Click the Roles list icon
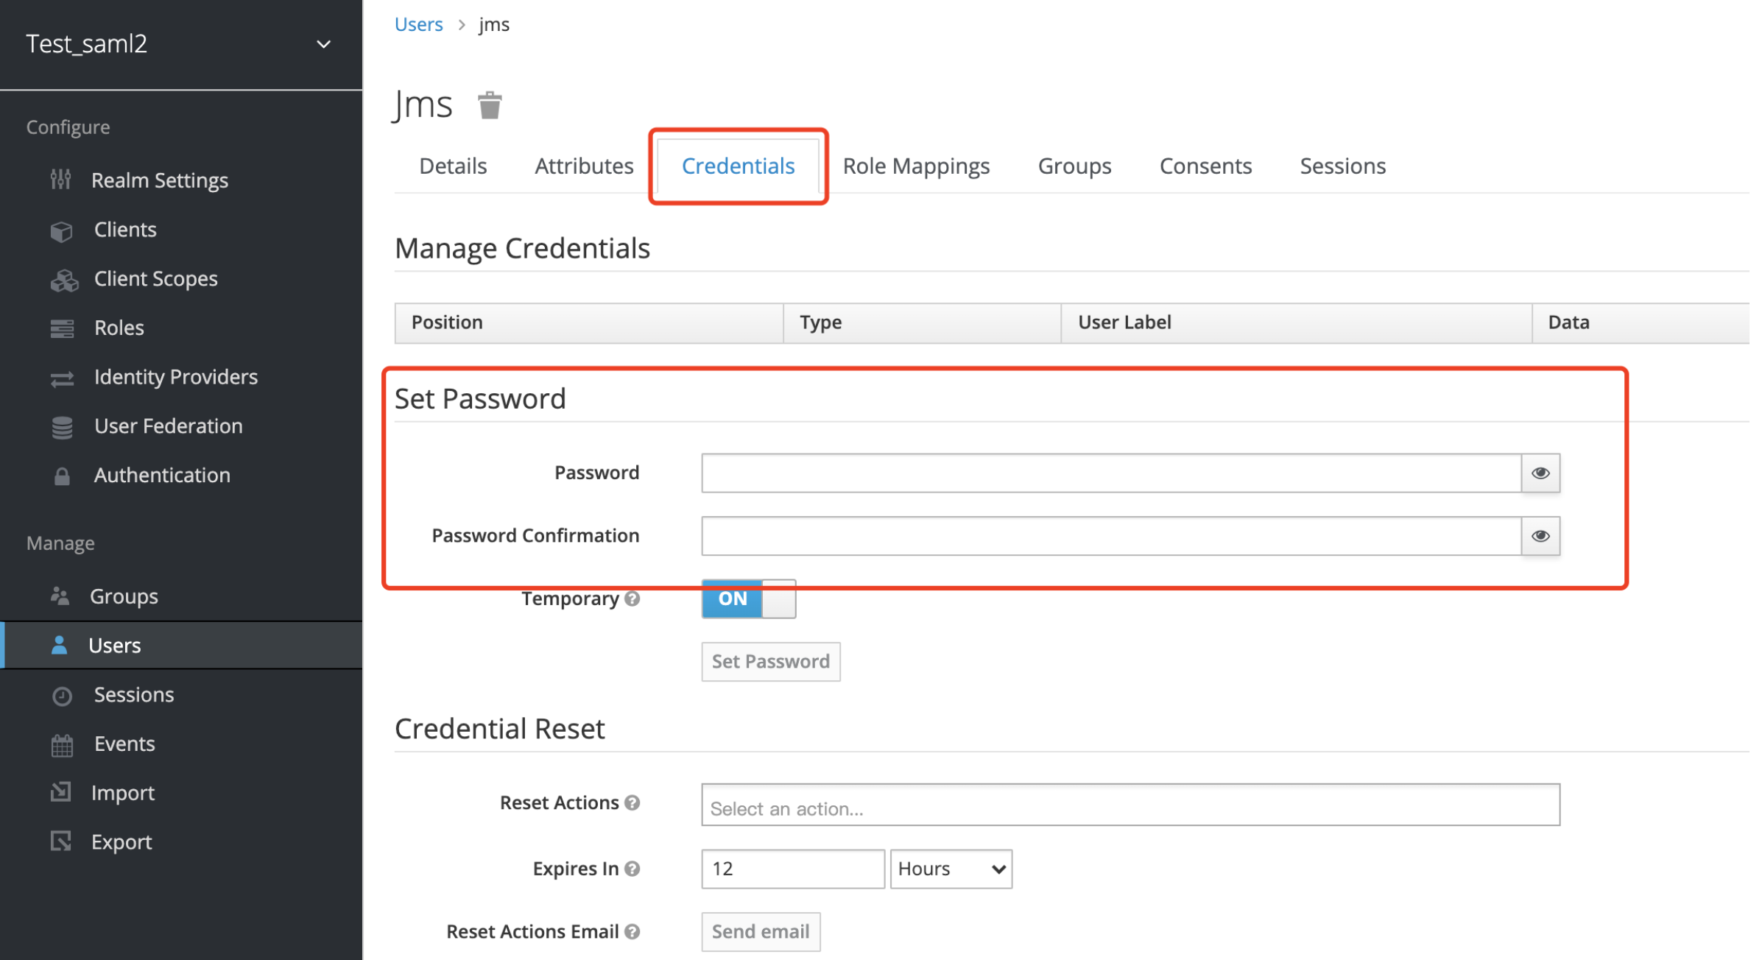The height and width of the screenshot is (960, 1751). [62, 328]
